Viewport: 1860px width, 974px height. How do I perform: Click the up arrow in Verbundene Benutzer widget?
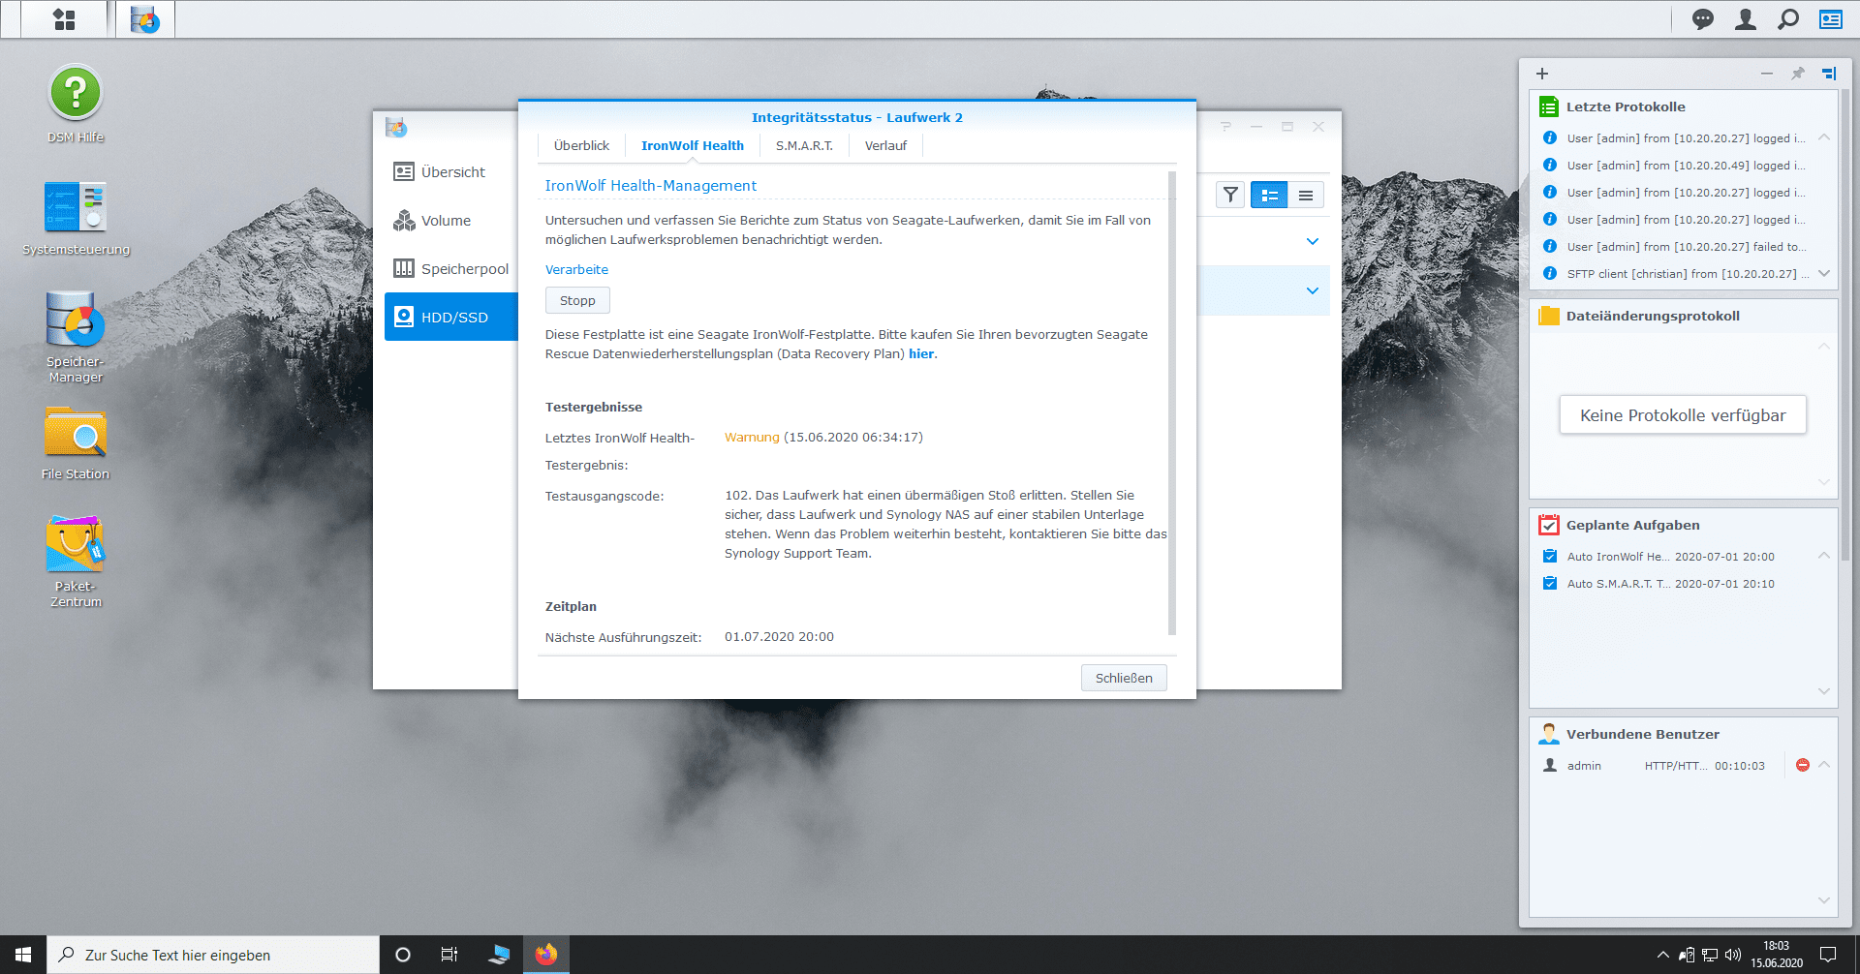(x=1824, y=764)
